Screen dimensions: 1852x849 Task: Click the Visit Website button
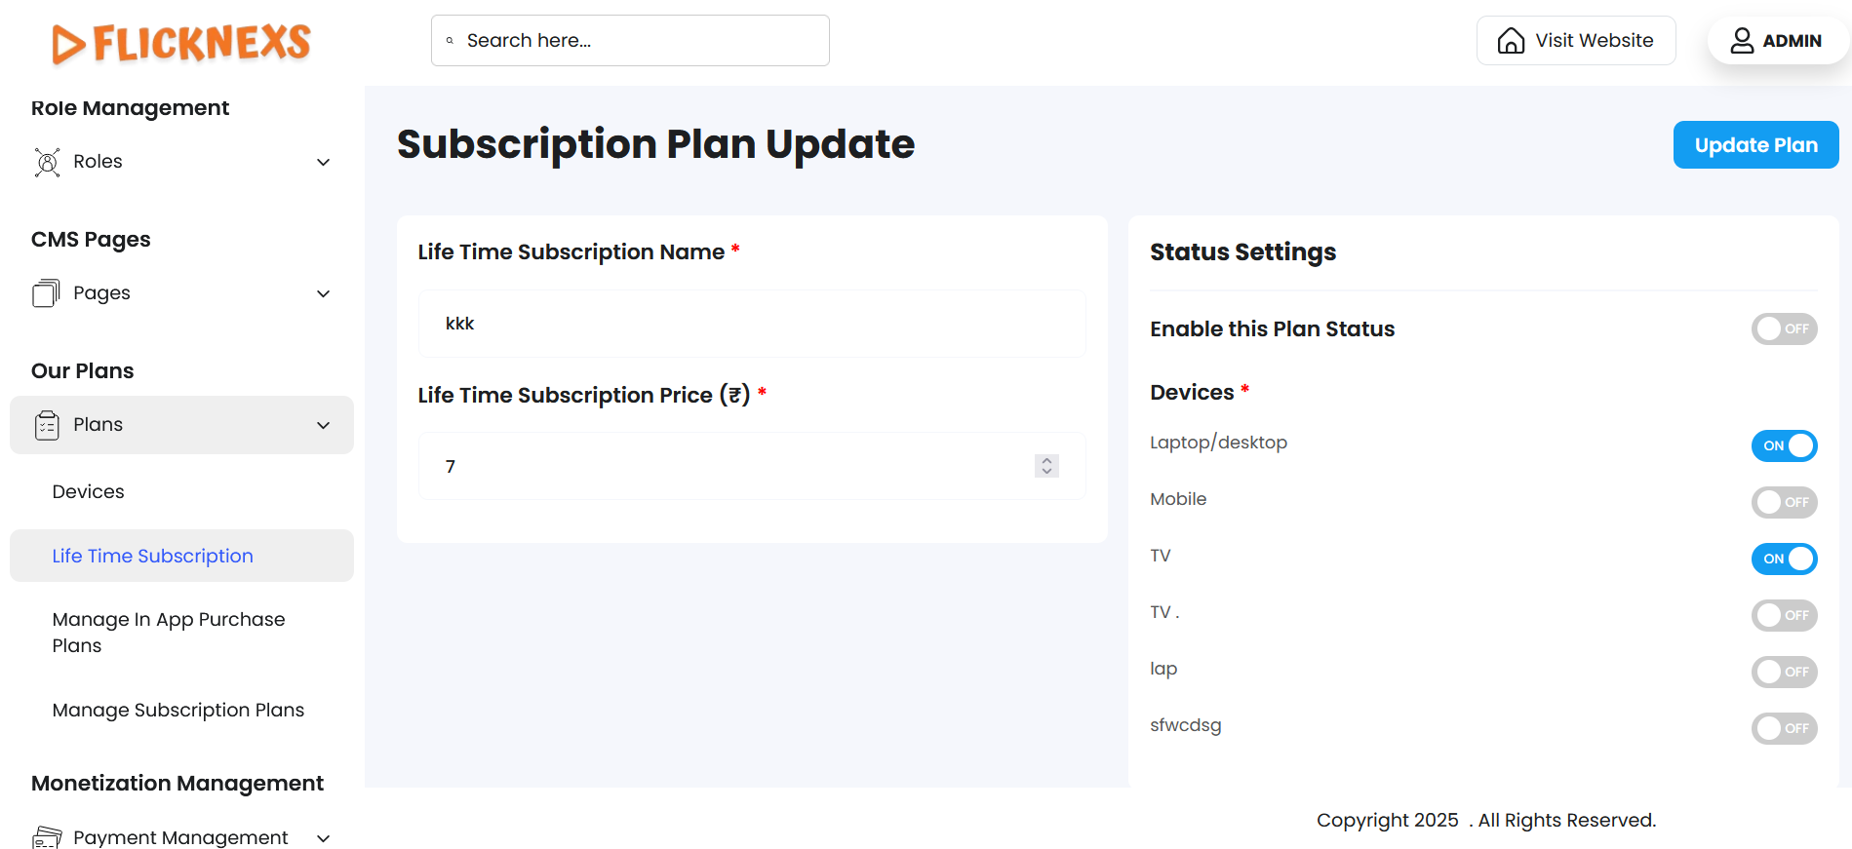1576,41
